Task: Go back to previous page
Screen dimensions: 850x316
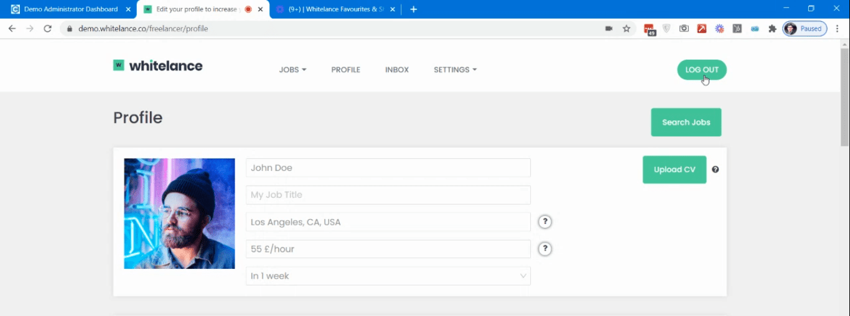Action: coord(12,29)
